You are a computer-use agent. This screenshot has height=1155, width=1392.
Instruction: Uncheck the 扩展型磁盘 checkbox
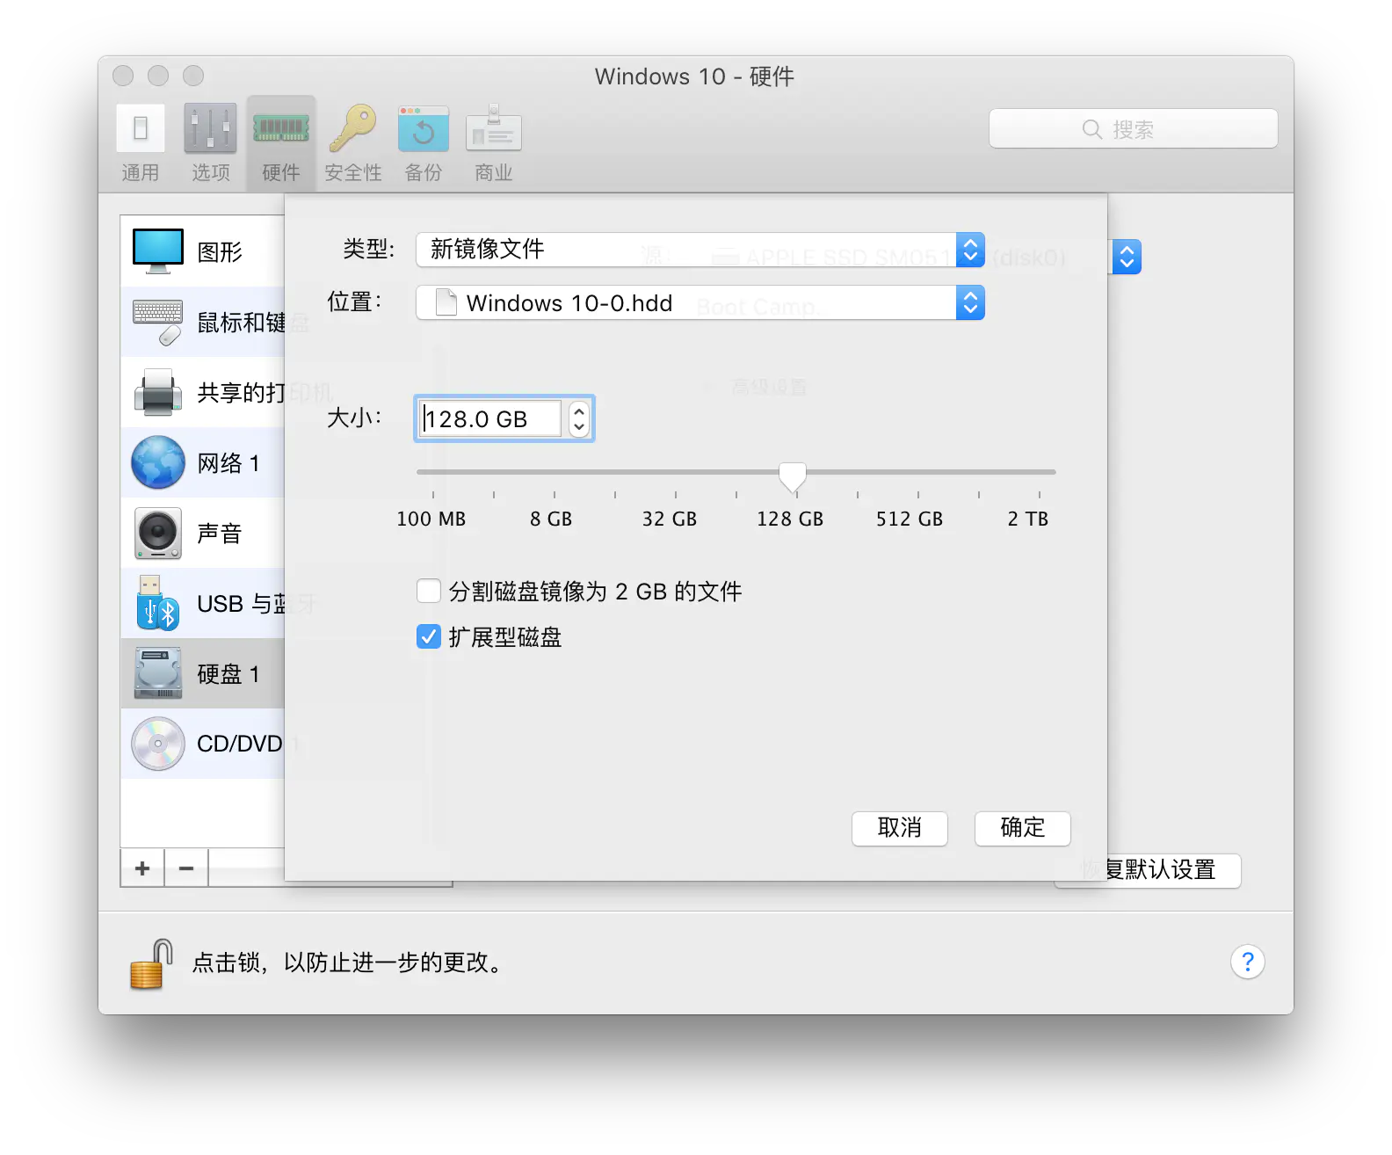429,636
